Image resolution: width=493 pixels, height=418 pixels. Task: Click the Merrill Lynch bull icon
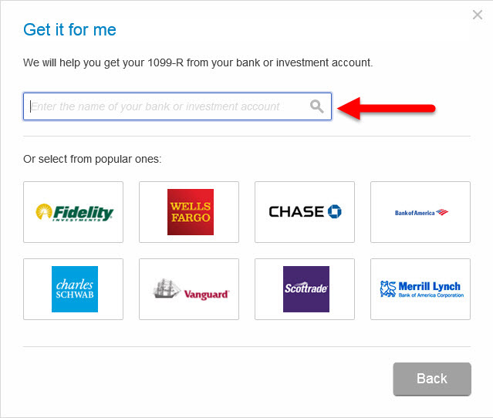pos(388,289)
